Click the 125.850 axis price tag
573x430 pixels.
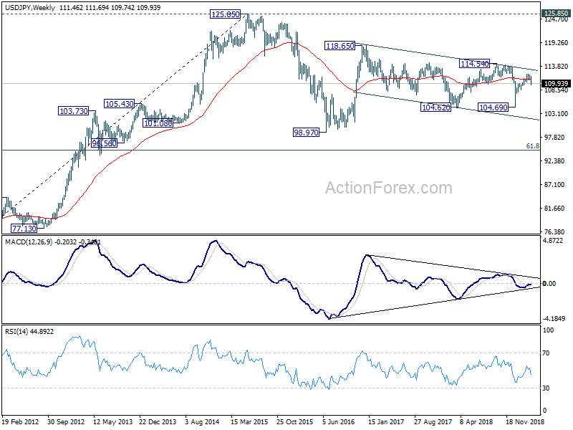pyautogui.click(x=557, y=14)
